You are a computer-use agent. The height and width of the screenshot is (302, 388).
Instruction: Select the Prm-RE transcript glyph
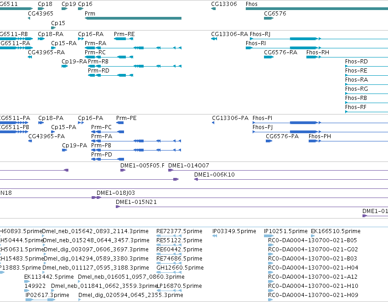(124, 39)
